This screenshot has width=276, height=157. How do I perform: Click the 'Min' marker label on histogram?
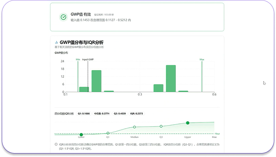[78, 59]
